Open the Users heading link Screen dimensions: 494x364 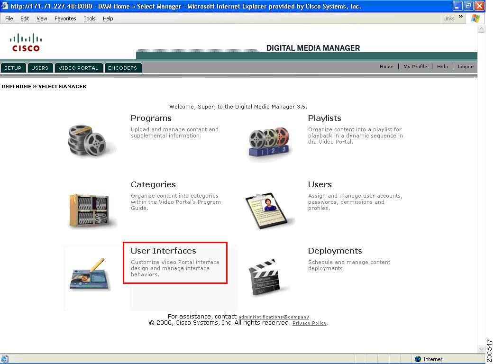click(320, 184)
